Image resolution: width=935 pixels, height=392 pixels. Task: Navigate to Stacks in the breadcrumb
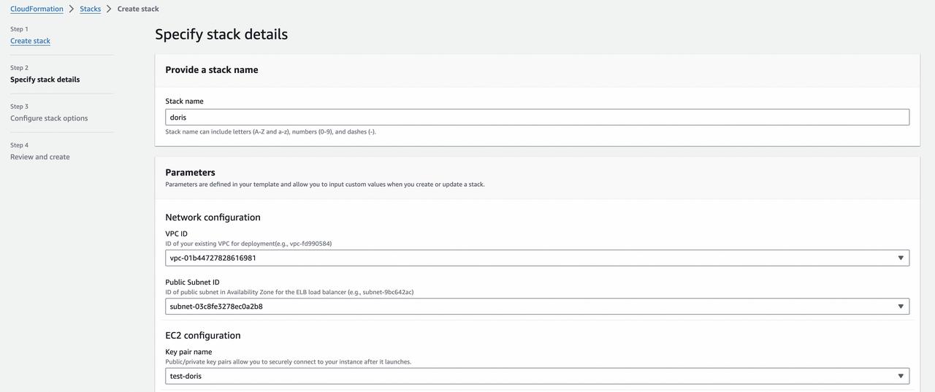[90, 9]
